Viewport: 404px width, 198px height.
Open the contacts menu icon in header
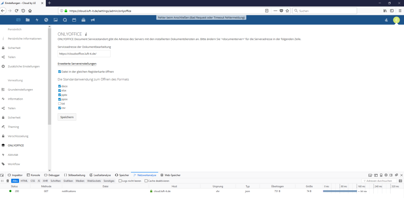pos(386,20)
